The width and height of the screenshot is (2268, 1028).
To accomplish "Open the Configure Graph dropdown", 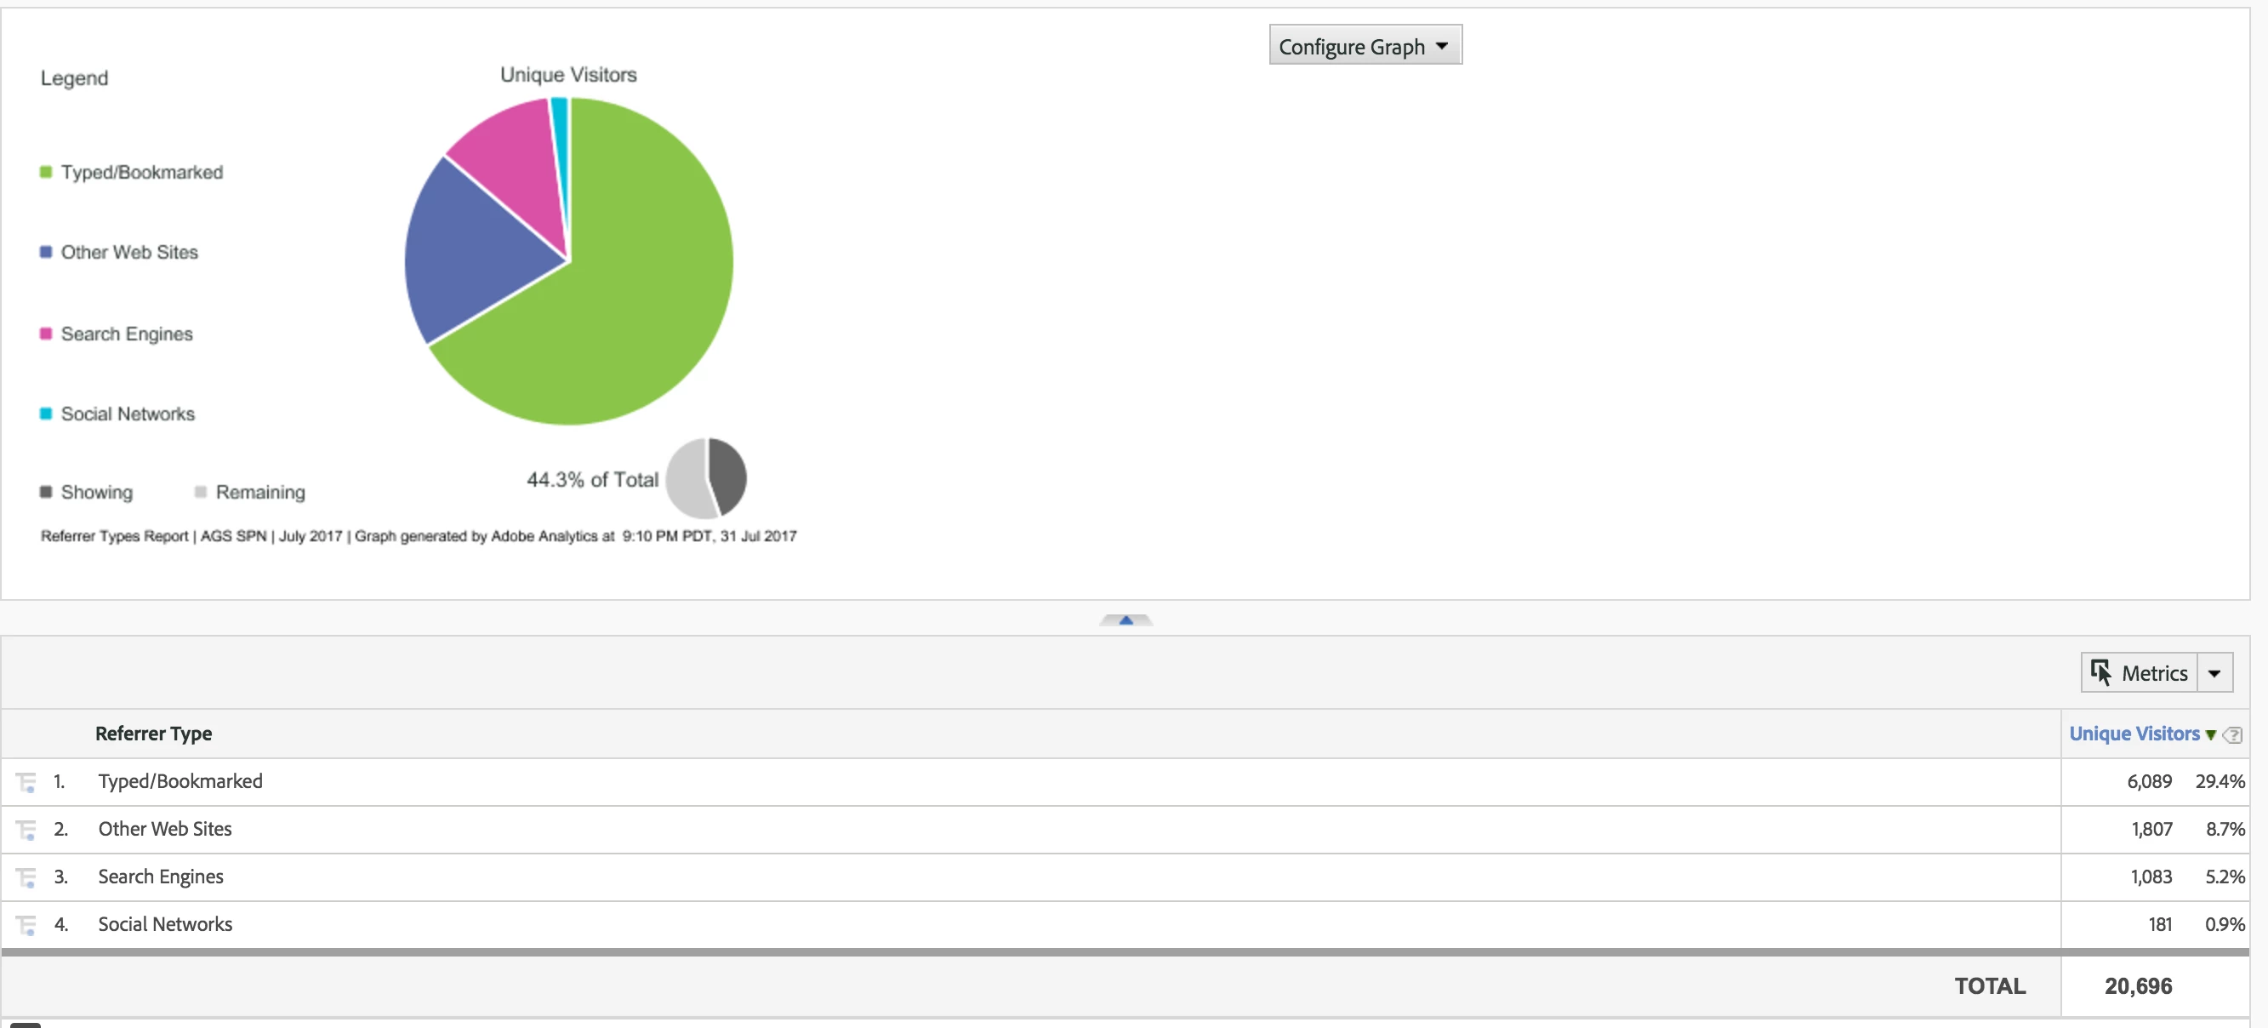I will [x=1365, y=46].
